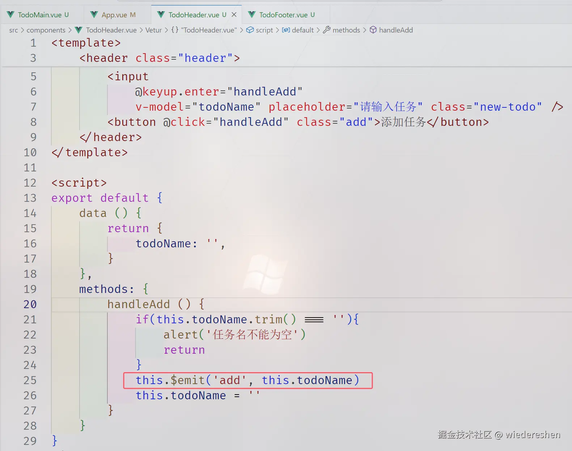Click 'data () {' on line 14
The image size is (572, 451).
110,213
